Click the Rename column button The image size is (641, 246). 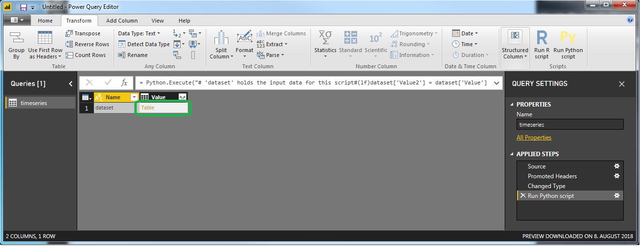(x=133, y=55)
